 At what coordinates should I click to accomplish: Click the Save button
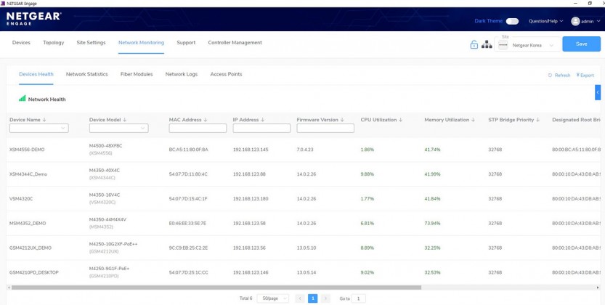(581, 44)
